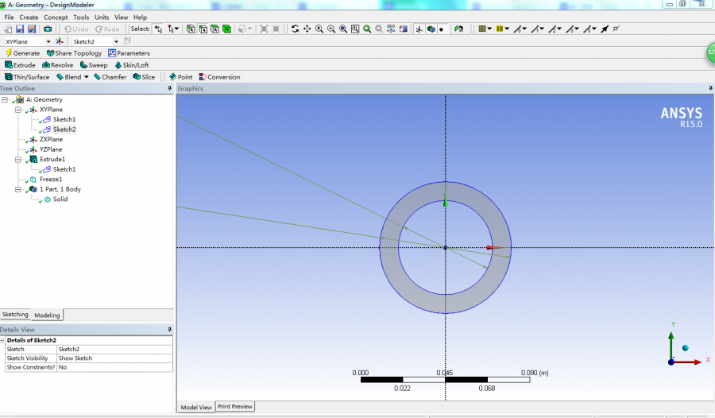This screenshot has height=418, width=715.
Task: Activate the Chamfer tool
Action: click(110, 77)
